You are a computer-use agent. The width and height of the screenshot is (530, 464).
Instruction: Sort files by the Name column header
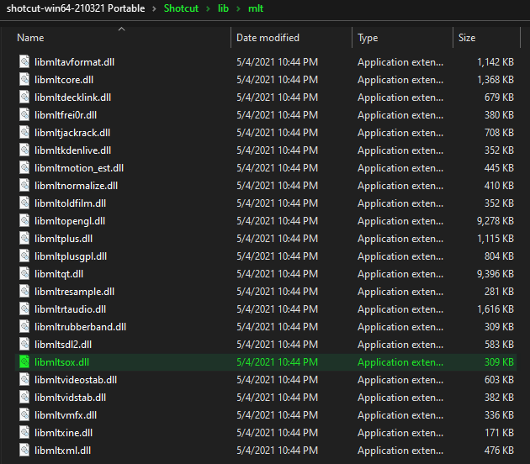(30, 38)
